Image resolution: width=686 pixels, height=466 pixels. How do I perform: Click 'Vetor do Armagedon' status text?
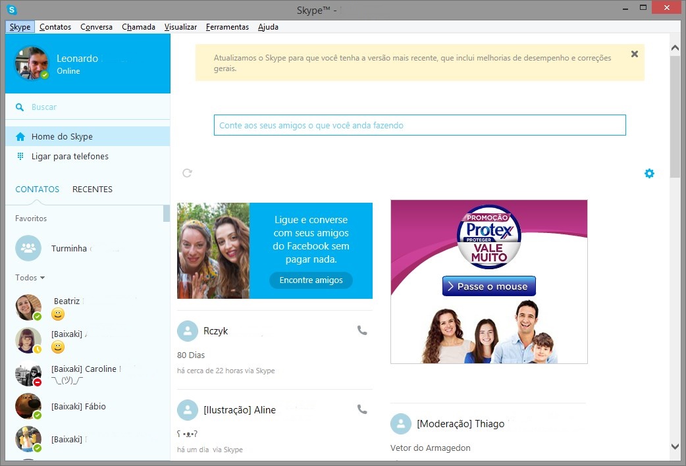(430, 448)
